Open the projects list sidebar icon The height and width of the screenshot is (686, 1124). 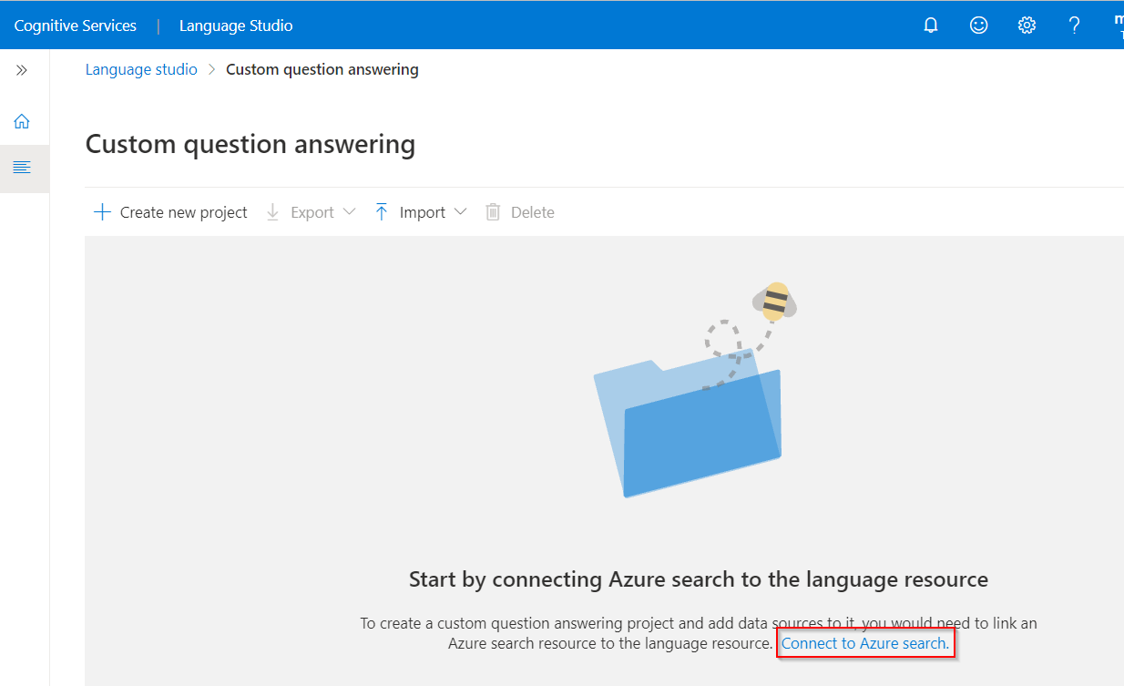[x=24, y=168]
